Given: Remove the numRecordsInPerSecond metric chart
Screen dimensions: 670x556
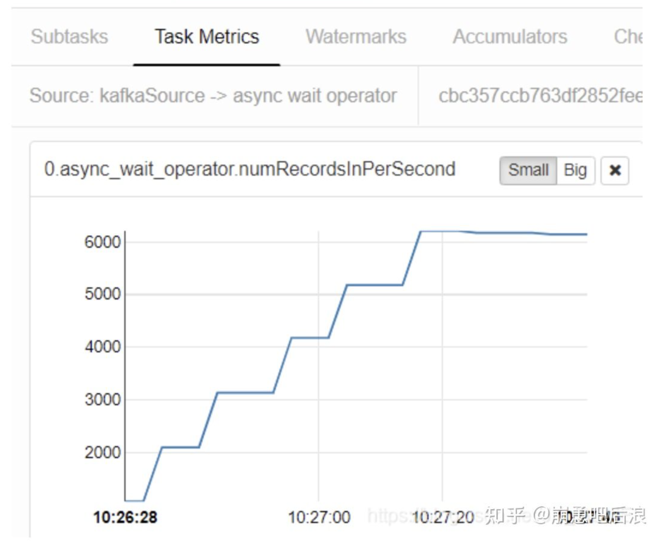Looking at the screenshot, I should pos(615,170).
